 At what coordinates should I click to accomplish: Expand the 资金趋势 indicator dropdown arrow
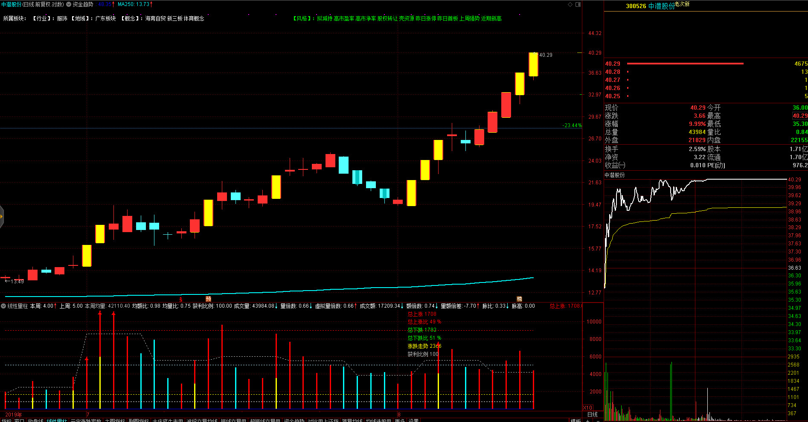[x=69, y=4]
